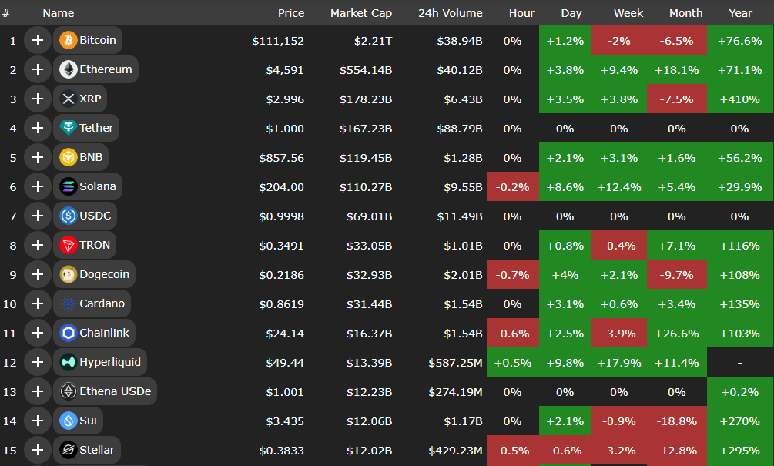Click the Solana logo icon
This screenshot has height=466, width=774.
pos(68,186)
